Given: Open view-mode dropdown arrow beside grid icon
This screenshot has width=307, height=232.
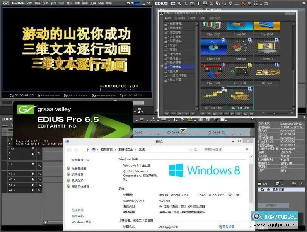Looking at the screenshot, I should click(261, 4).
